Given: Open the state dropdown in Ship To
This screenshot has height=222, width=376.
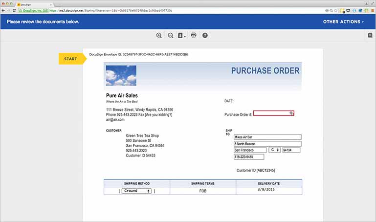Looking at the screenshot, I should tap(274, 150).
